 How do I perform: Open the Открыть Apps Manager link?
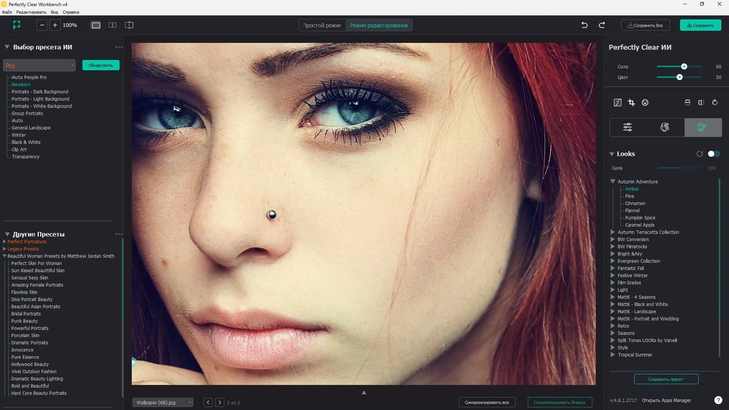click(x=666, y=400)
